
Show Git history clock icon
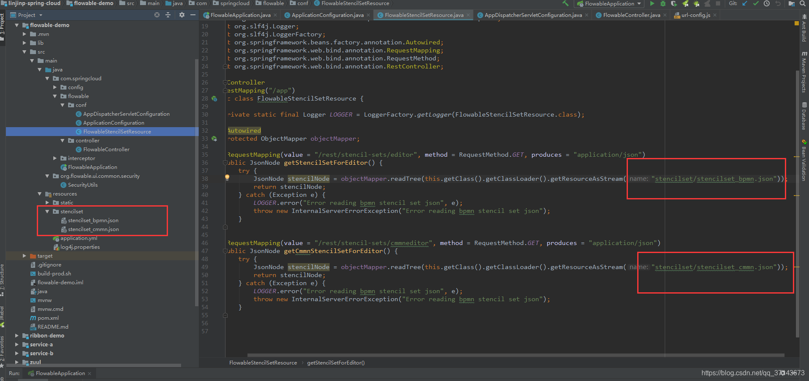(x=767, y=3)
